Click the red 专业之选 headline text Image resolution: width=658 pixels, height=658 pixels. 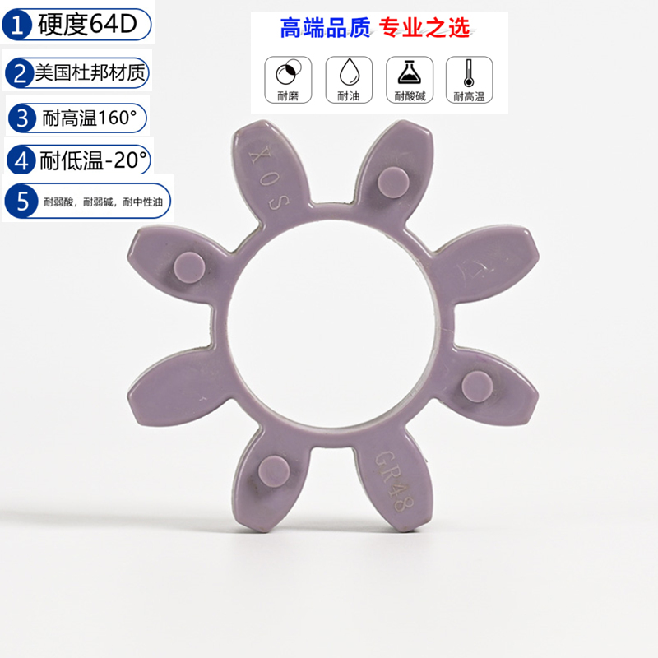[x=424, y=28]
